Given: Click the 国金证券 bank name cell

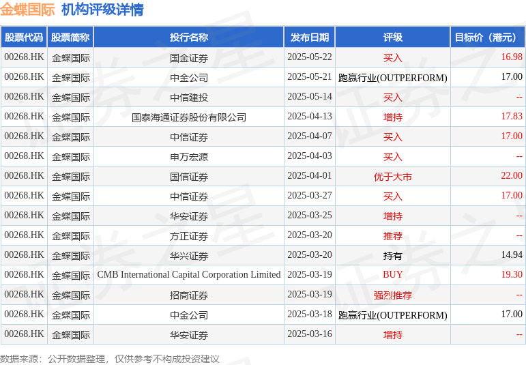Looking at the screenshot, I should pos(189,58).
